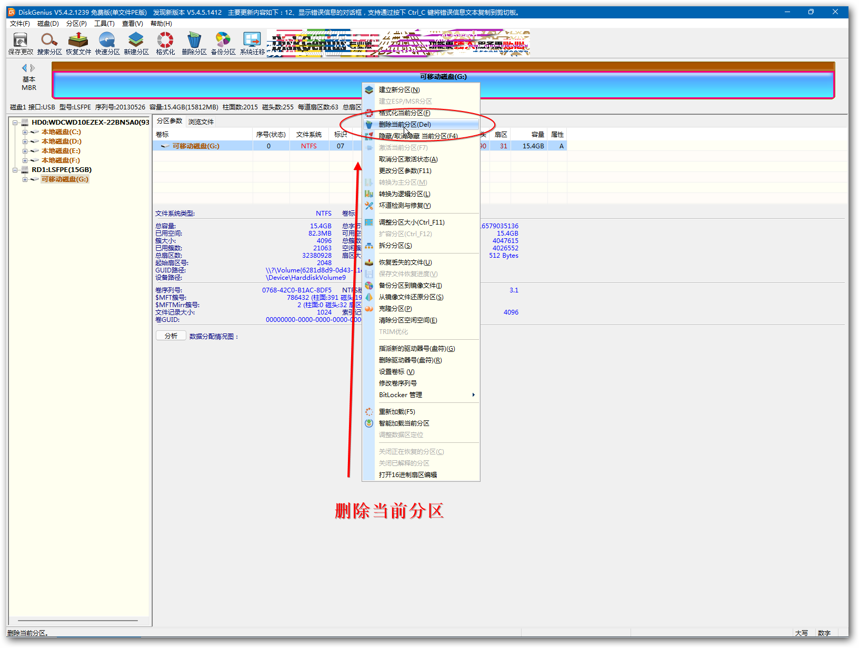Expand 可移动磁盘(G:) tree node
The width and height of the screenshot is (859, 648).
coord(25,179)
